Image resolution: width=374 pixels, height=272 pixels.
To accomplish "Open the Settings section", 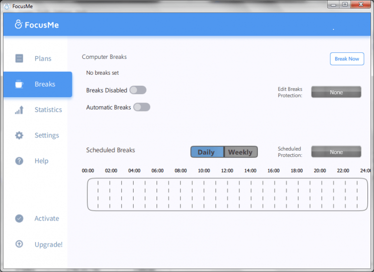I will (47, 136).
